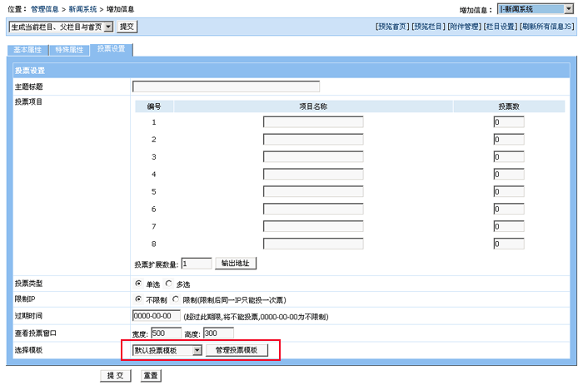Screen dimensions: 583x385
Task: Select 多选 vote type radio button
Action: tap(169, 284)
